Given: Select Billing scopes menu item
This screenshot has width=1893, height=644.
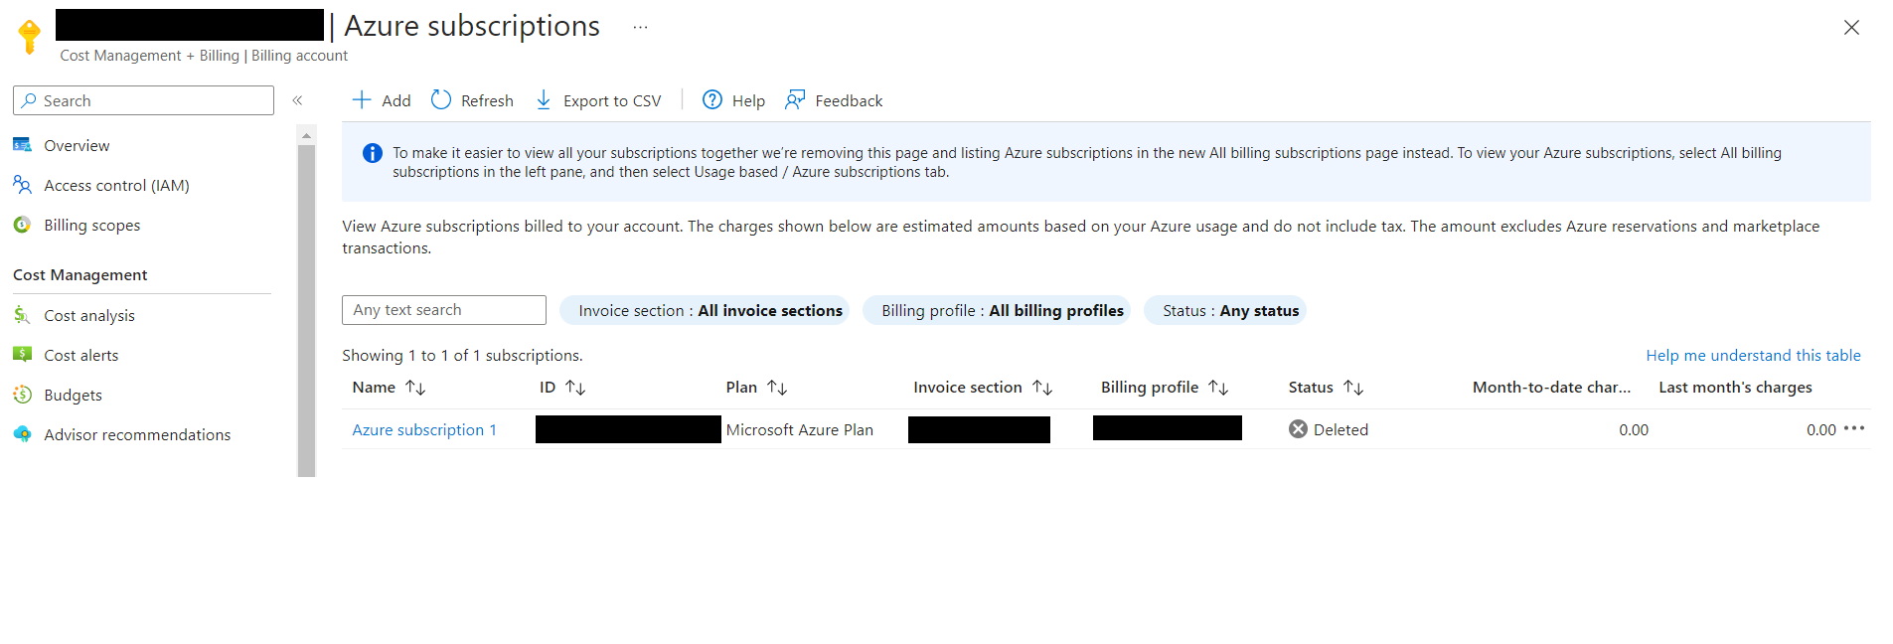Looking at the screenshot, I should [x=92, y=226].
